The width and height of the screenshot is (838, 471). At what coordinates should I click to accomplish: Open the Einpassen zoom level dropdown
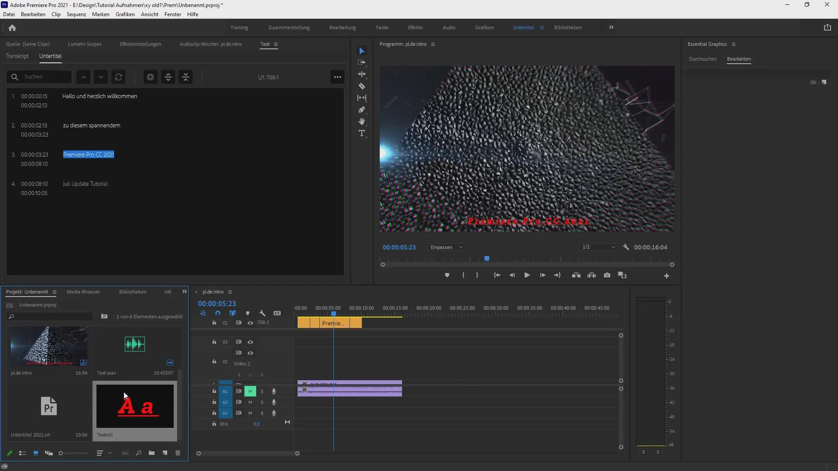(446, 247)
